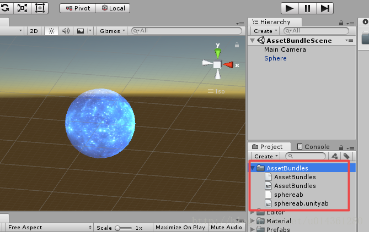
Task: Toggle Maximize On Play
Action: pyautogui.click(x=180, y=228)
